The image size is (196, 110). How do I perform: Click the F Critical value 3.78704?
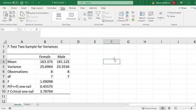pos(45,92)
